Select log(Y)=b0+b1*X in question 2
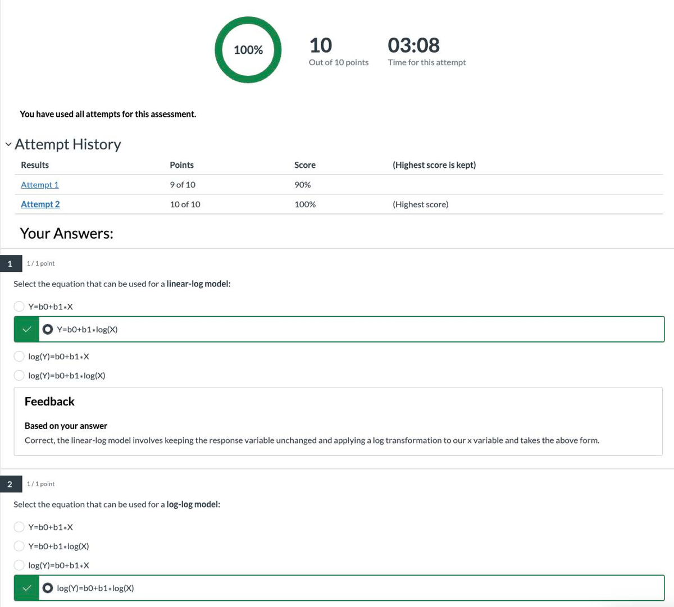 [x=19, y=565]
